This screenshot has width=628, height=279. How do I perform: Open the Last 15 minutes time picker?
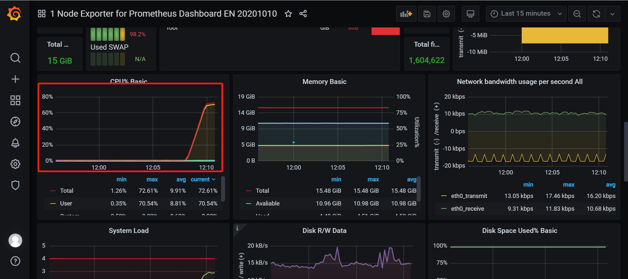coord(526,14)
